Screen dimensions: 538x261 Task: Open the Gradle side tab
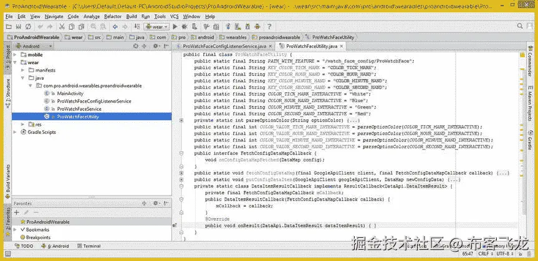coord(530,141)
